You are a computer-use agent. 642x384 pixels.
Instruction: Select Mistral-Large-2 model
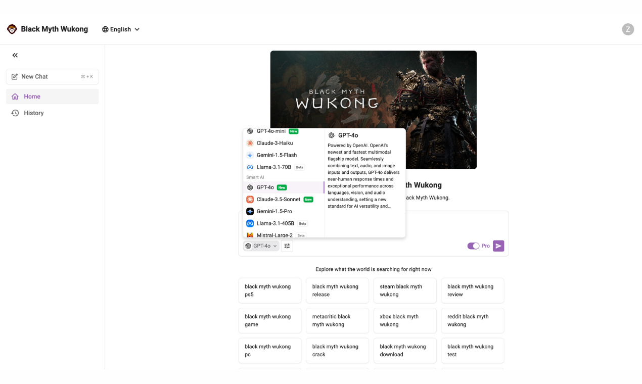coord(284,234)
